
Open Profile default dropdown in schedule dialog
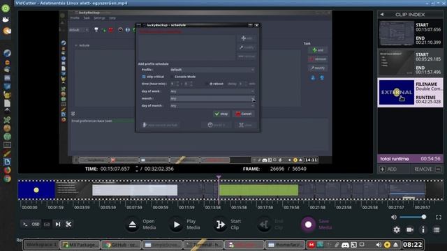point(212,70)
